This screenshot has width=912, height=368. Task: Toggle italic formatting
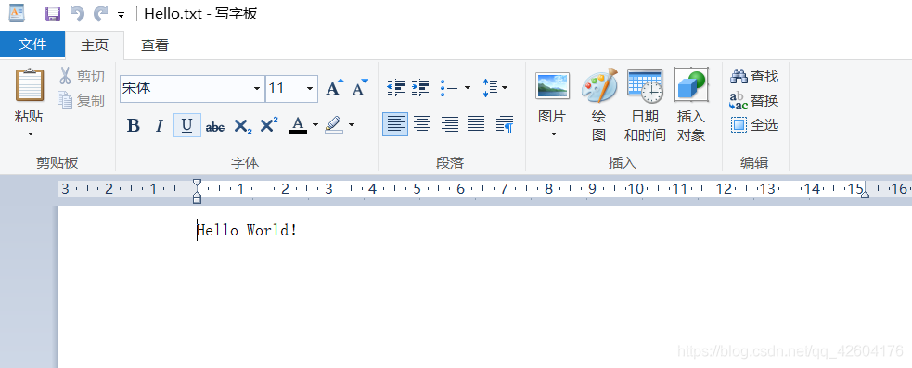click(160, 125)
